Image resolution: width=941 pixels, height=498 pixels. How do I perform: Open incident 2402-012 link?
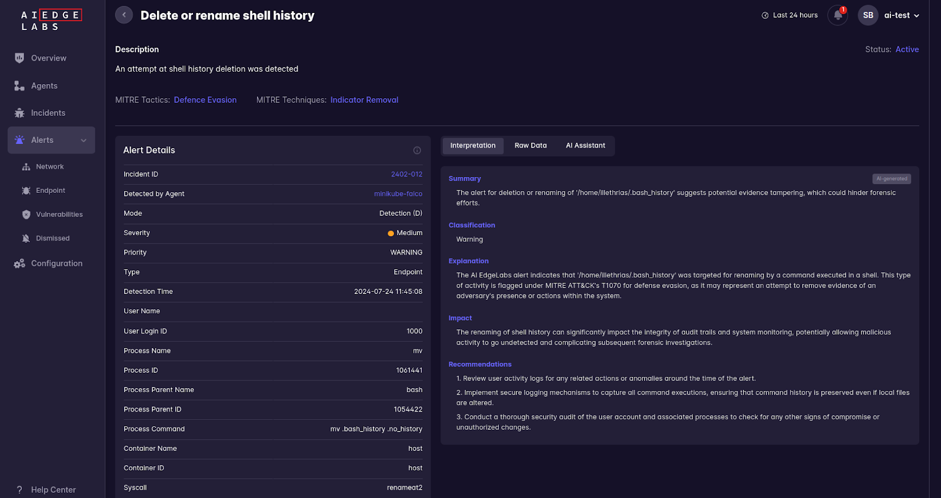click(406, 175)
